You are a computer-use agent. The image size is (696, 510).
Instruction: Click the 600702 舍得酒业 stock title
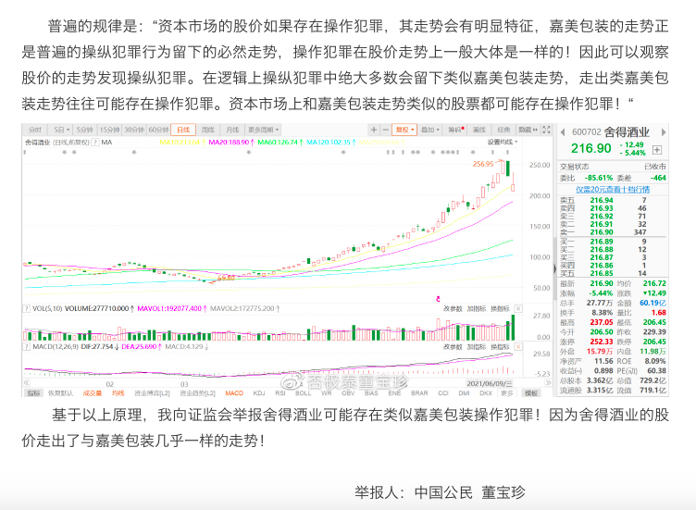click(611, 132)
